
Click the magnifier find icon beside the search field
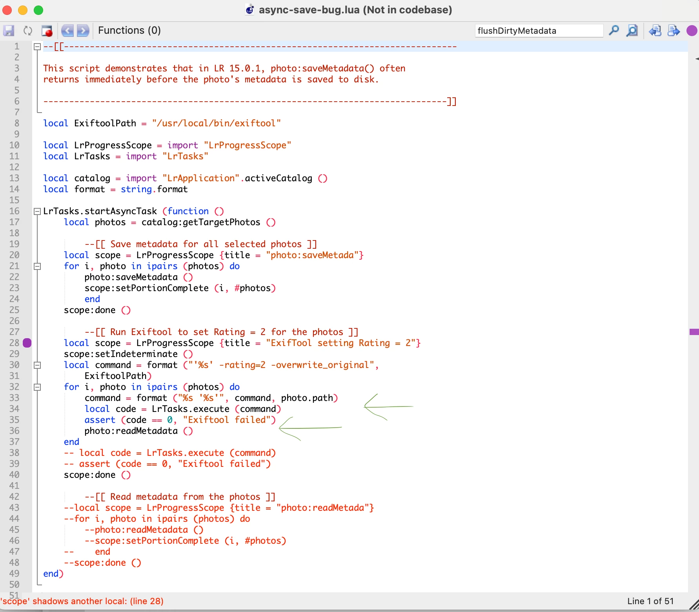point(614,31)
